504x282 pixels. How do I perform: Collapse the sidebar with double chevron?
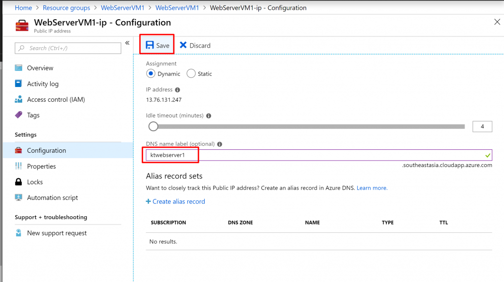tap(127, 43)
